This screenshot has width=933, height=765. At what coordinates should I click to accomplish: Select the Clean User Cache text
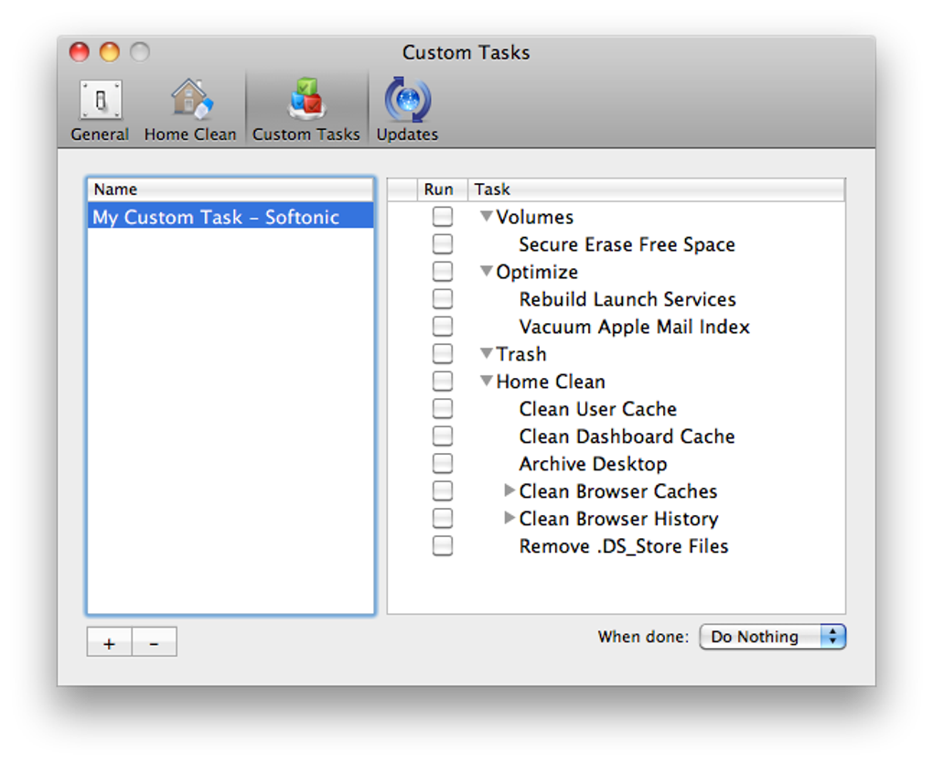598,409
